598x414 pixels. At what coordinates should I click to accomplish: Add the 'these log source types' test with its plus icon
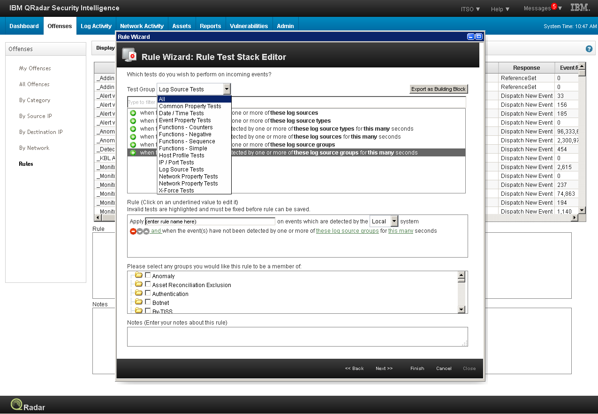[x=133, y=121]
